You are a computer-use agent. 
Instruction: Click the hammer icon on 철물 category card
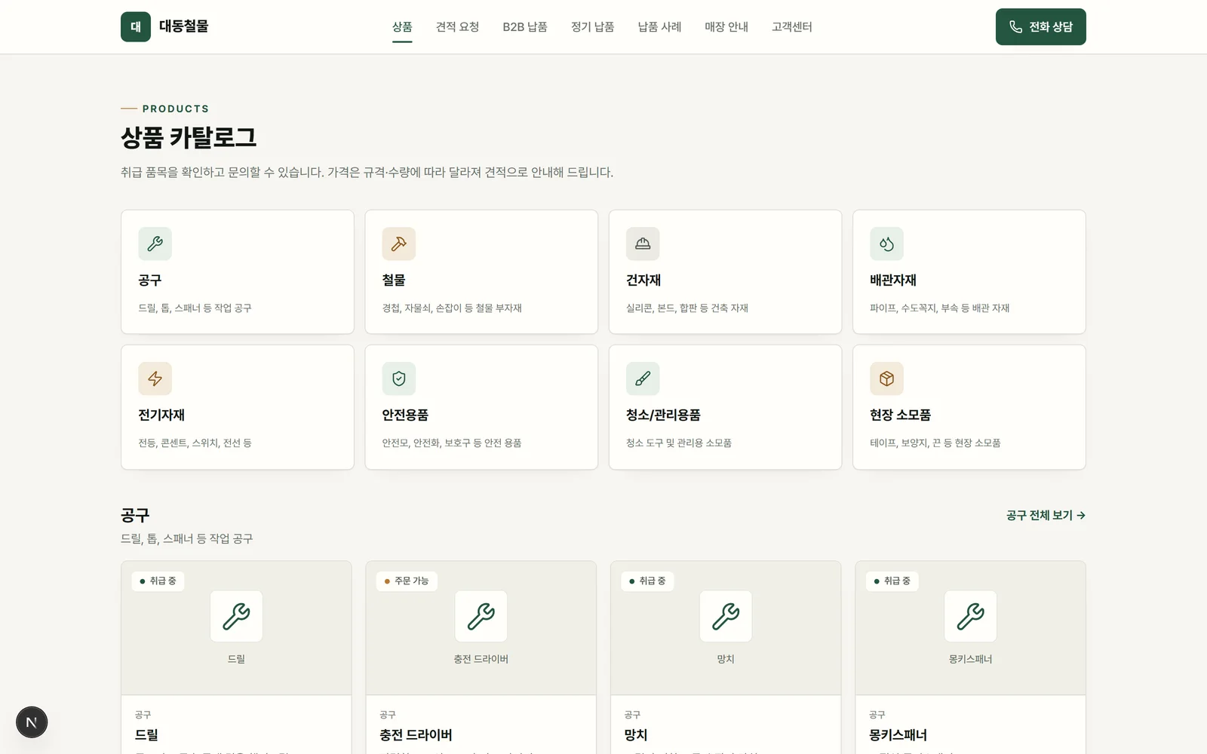[x=399, y=244]
